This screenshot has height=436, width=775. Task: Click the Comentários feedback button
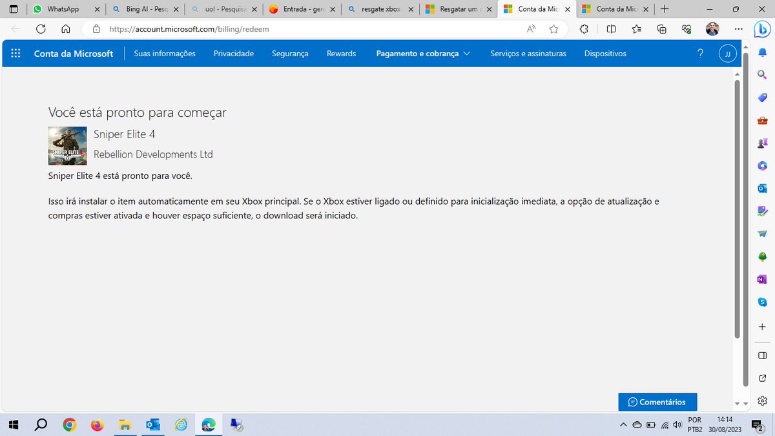tap(657, 402)
